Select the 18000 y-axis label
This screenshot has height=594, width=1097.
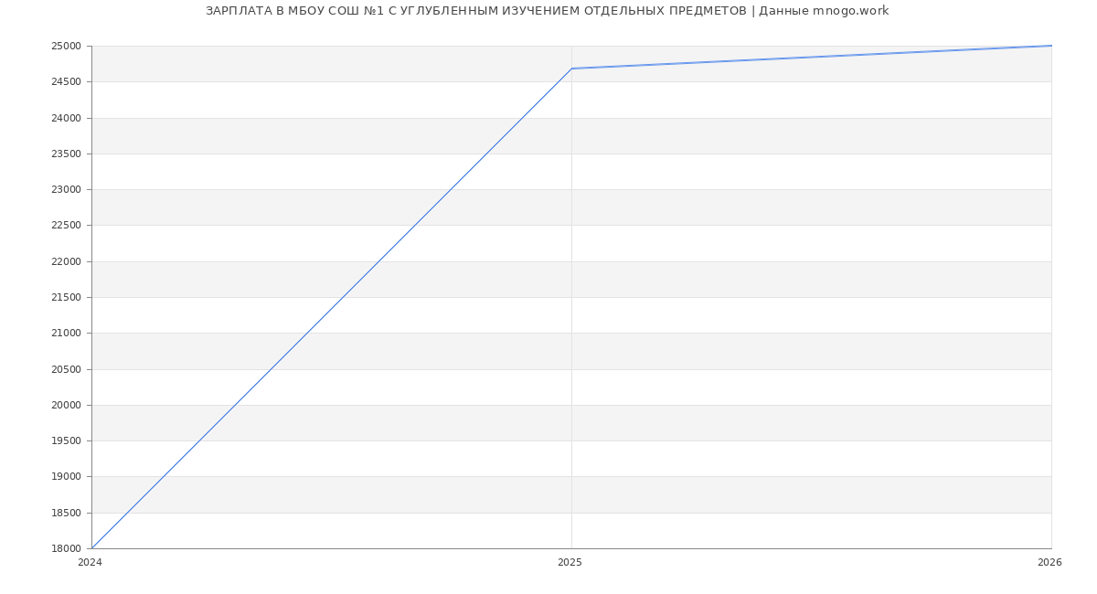tap(66, 549)
